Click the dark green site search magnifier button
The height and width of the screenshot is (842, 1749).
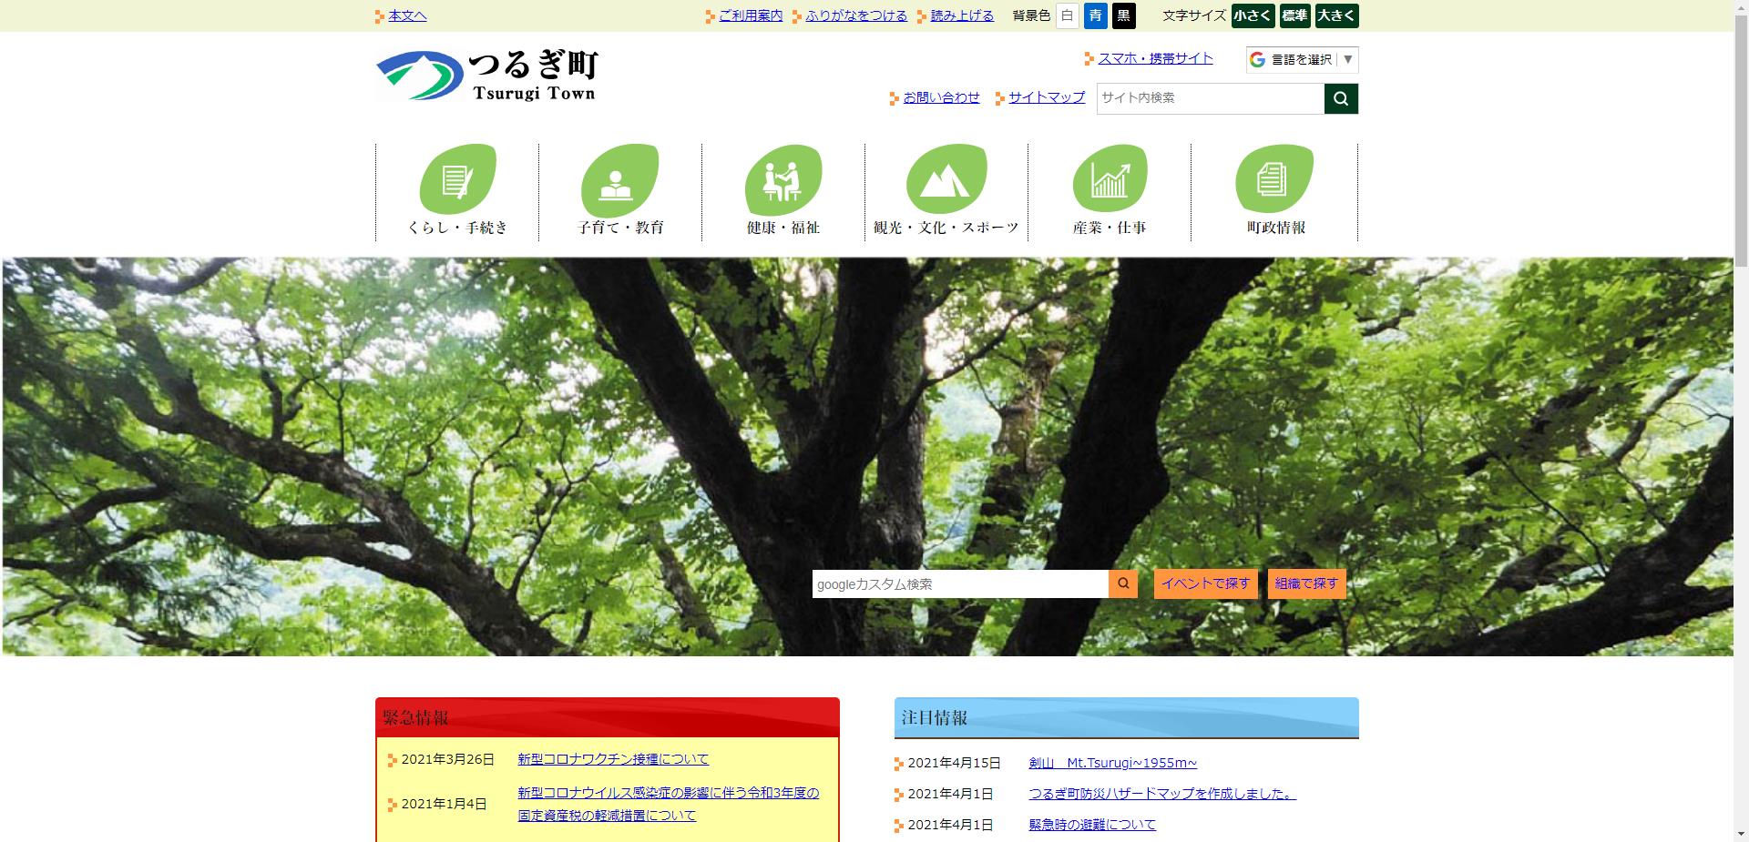[x=1341, y=98]
